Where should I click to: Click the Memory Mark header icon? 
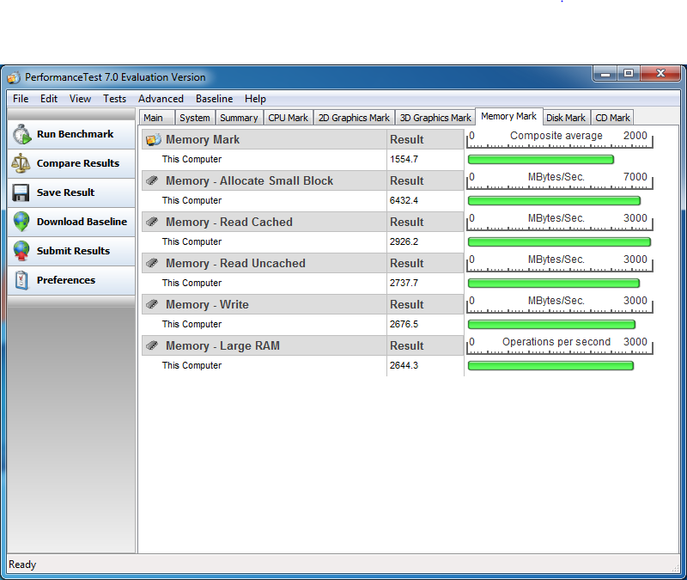[153, 139]
